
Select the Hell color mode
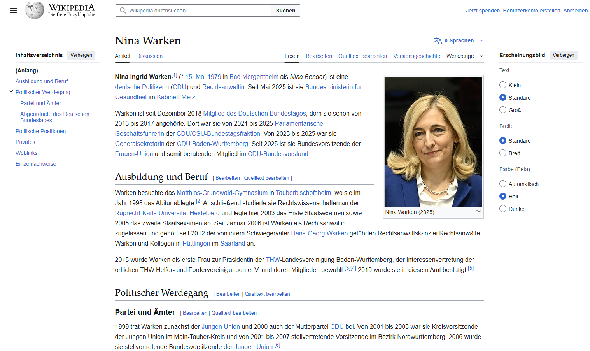503,197
